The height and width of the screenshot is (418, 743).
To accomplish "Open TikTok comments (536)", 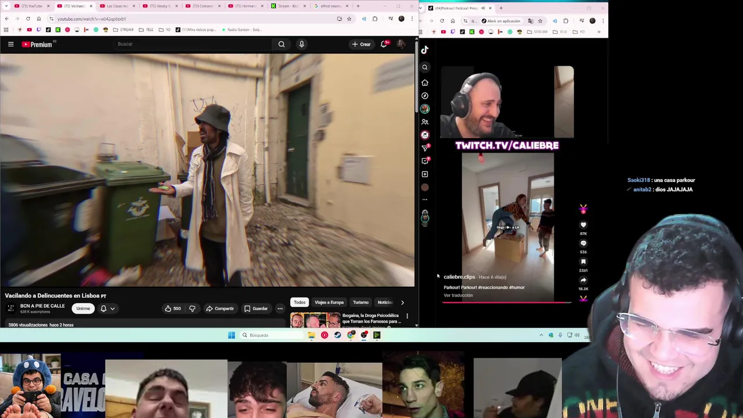I will [x=583, y=243].
